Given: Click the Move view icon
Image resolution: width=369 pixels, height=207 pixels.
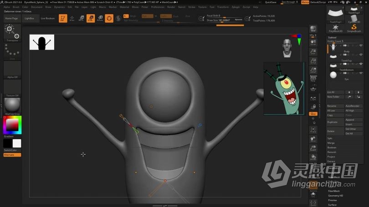Looking at the screenshot, I should [313, 139].
